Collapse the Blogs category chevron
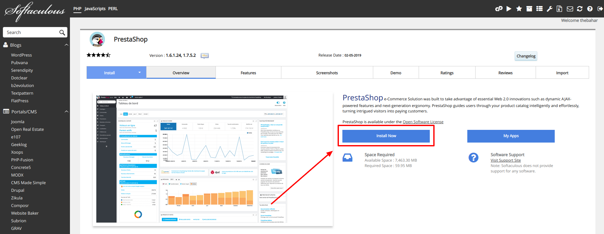The height and width of the screenshot is (234, 604). (x=66, y=45)
